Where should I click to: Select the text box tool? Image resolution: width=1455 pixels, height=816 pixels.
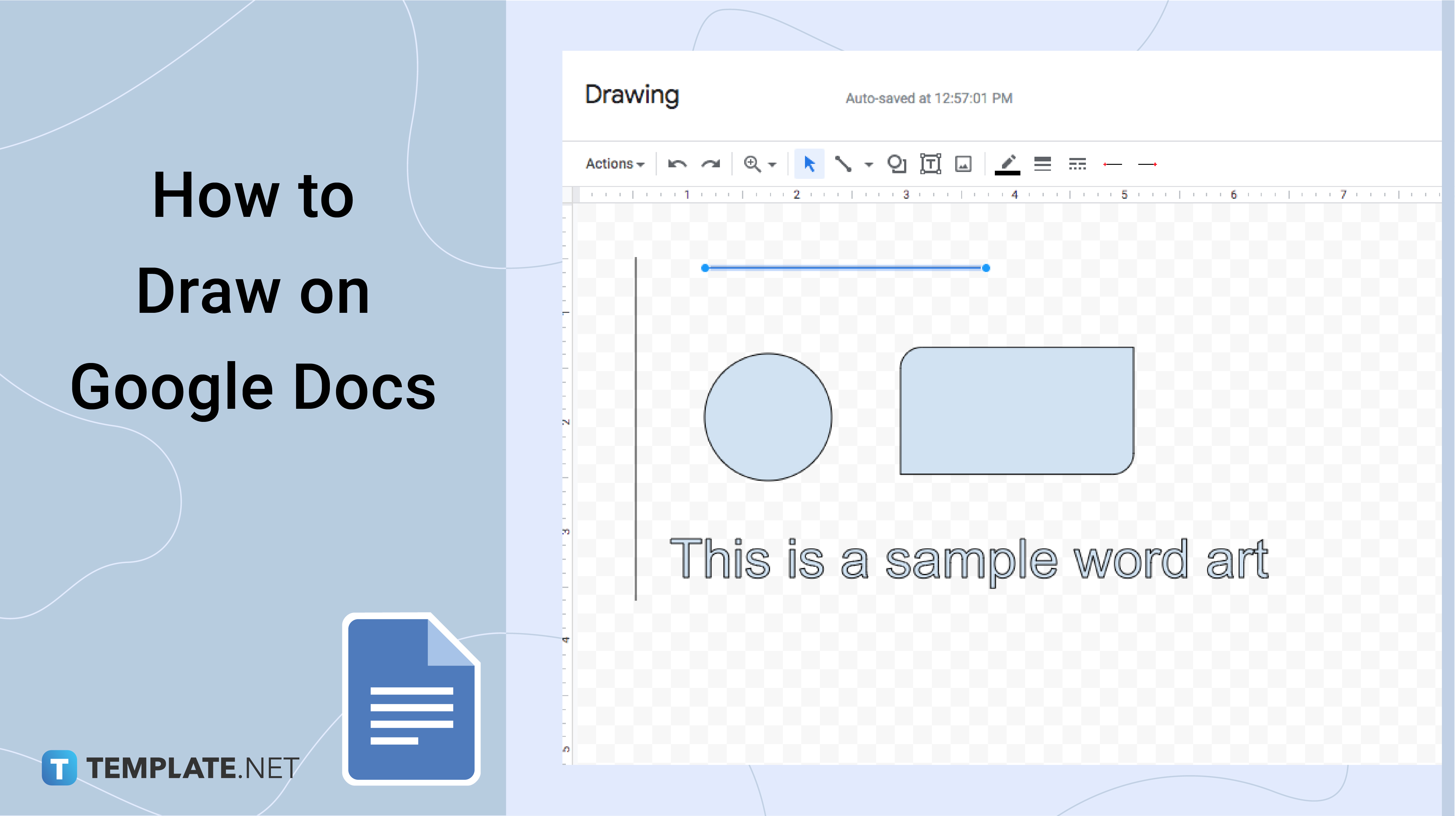(x=929, y=164)
